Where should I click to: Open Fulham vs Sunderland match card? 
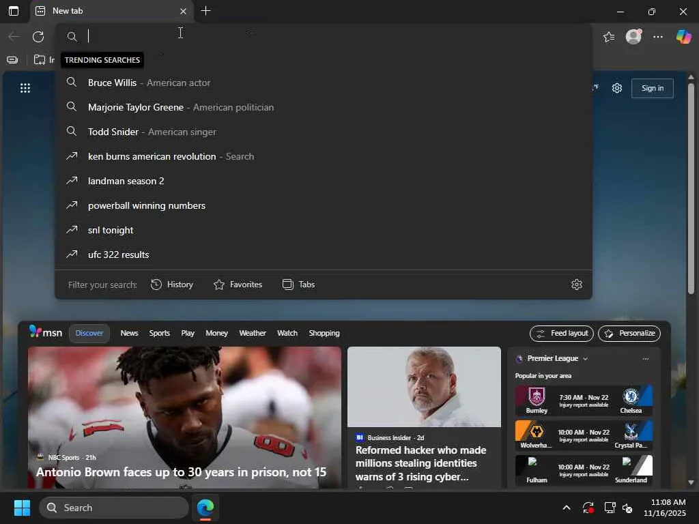click(x=584, y=471)
